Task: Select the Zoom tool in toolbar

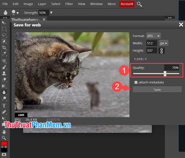Action: (x=4, y=138)
